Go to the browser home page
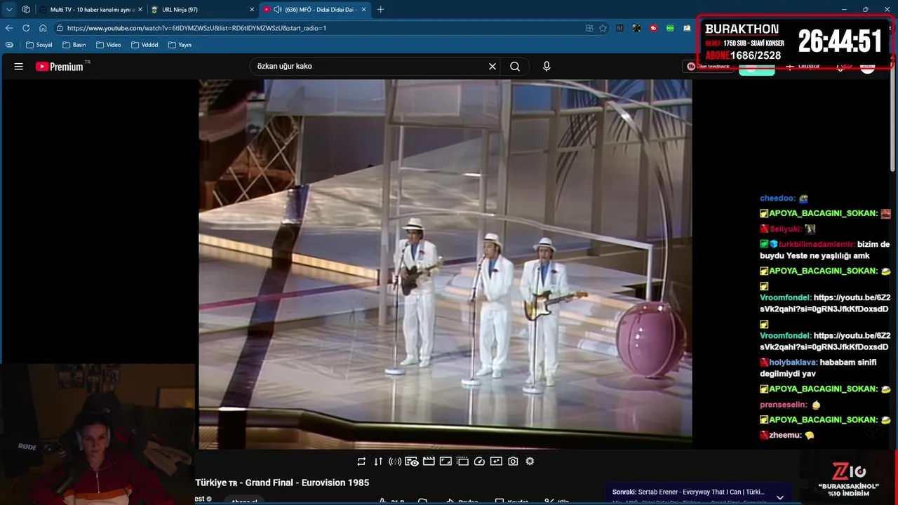 click(43, 28)
